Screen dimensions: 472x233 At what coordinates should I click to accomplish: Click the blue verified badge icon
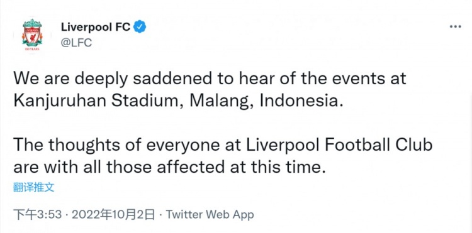[x=140, y=27]
